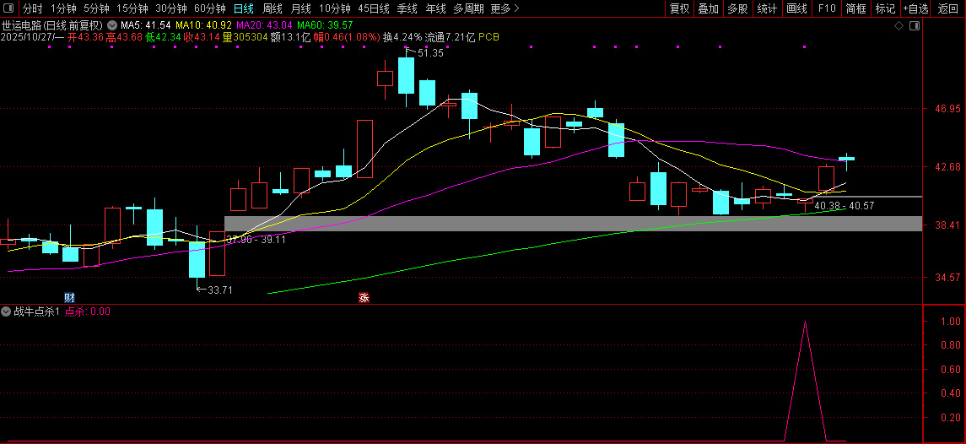Click the 1.00 indicator axis label
Viewport: 966px width, 444px height.
tap(951, 322)
